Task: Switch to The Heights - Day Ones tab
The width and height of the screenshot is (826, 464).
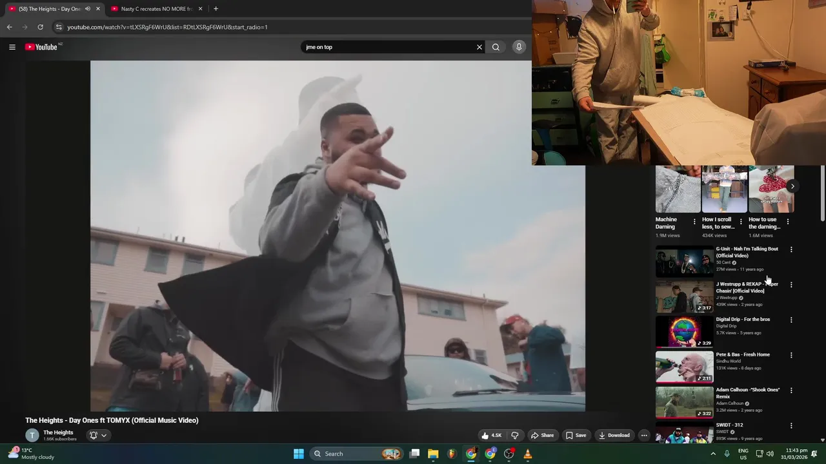Action: point(48,9)
